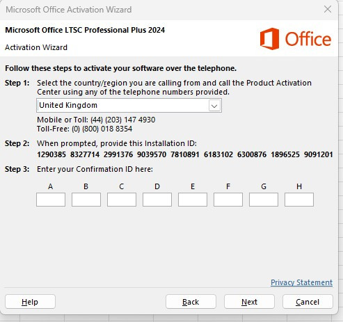Image resolution: width=343 pixels, height=322 pixels.
Task: Click the Microsoft Office LTSC Professional Plus 2024 heading
Action: (85, 30)
